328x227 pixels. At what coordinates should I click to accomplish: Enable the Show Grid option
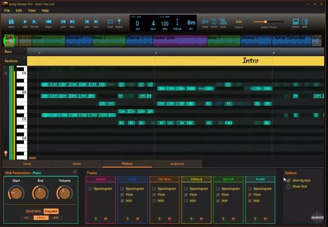click(288, 186)
